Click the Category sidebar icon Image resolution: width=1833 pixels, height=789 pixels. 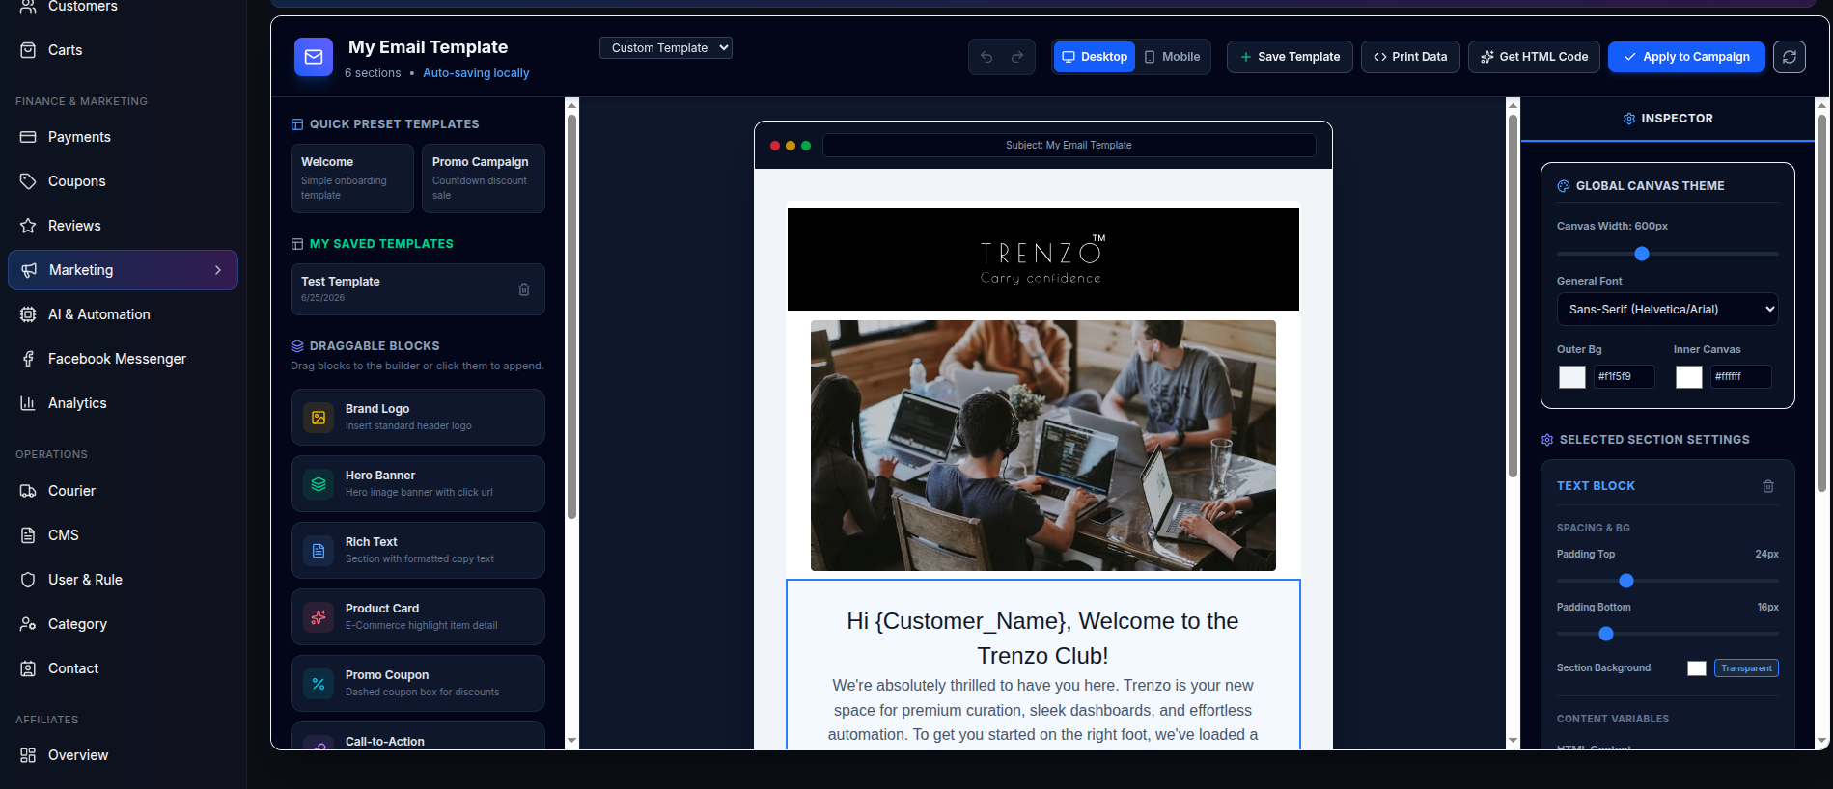tap(28, 624)
